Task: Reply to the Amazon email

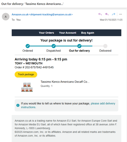Action: click(100, 14)
